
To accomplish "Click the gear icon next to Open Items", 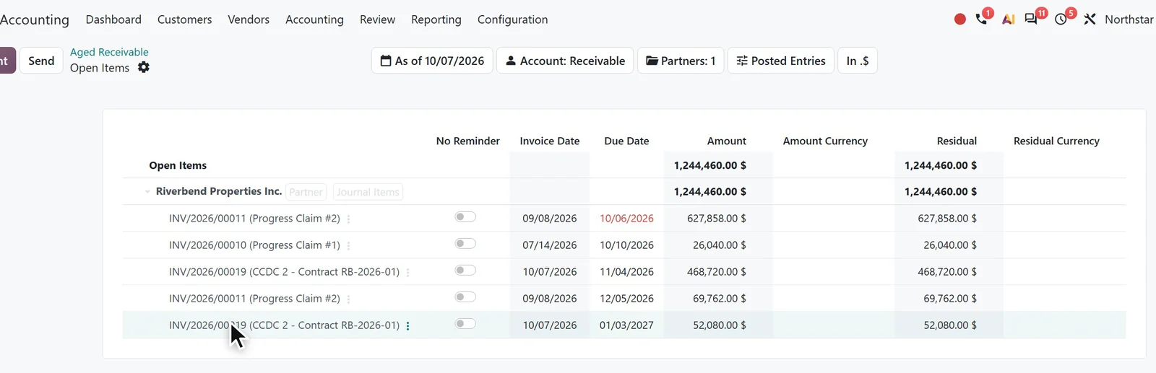I will click(x=144, y=67).
